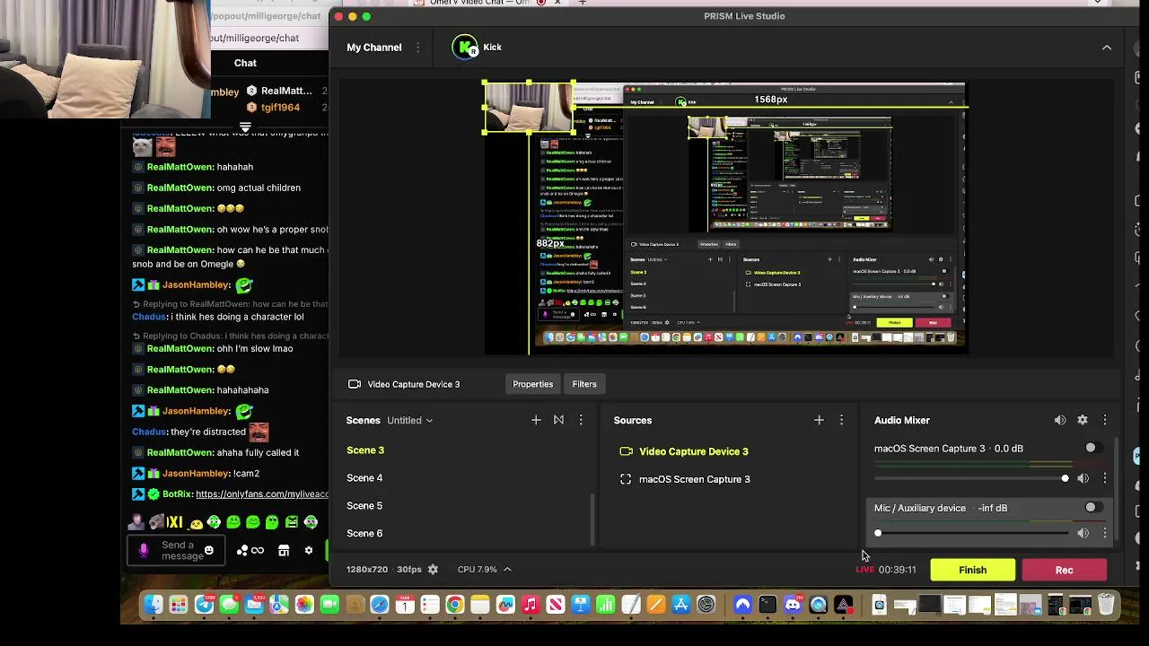Image resolution: width=1149 pixels, height=646 pixels.
Task: Open Audio Mixer panel three-dot menu
Action: pos(1105,420)
